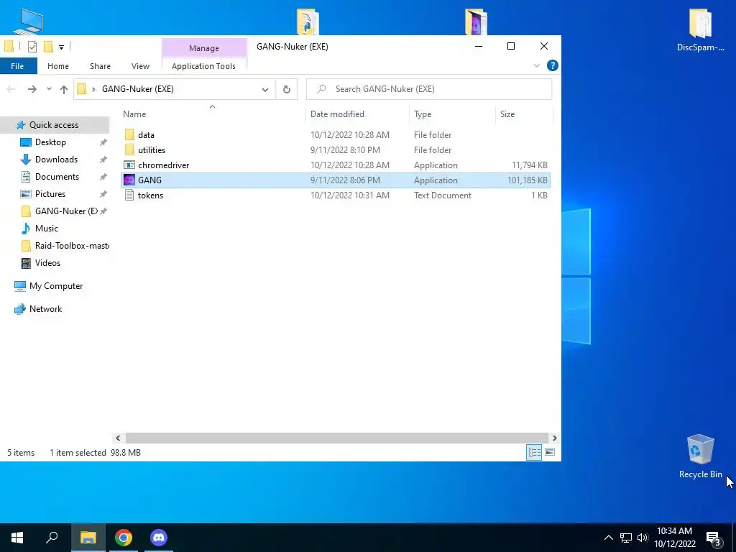
Task: Click the 101,185 KB size cell
Action: click(527, 180)
